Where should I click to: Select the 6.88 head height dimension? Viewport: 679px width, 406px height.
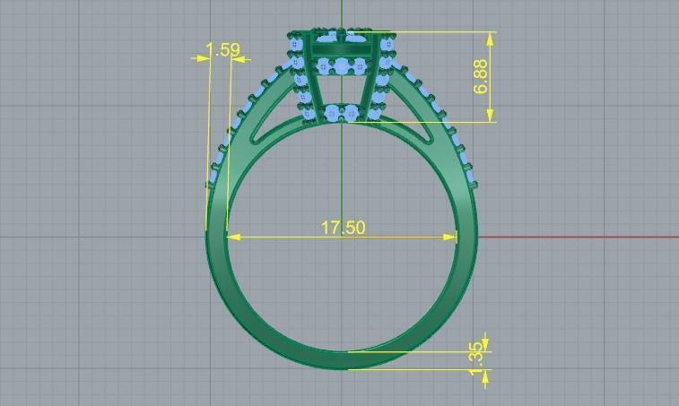(x=481, y=76)
